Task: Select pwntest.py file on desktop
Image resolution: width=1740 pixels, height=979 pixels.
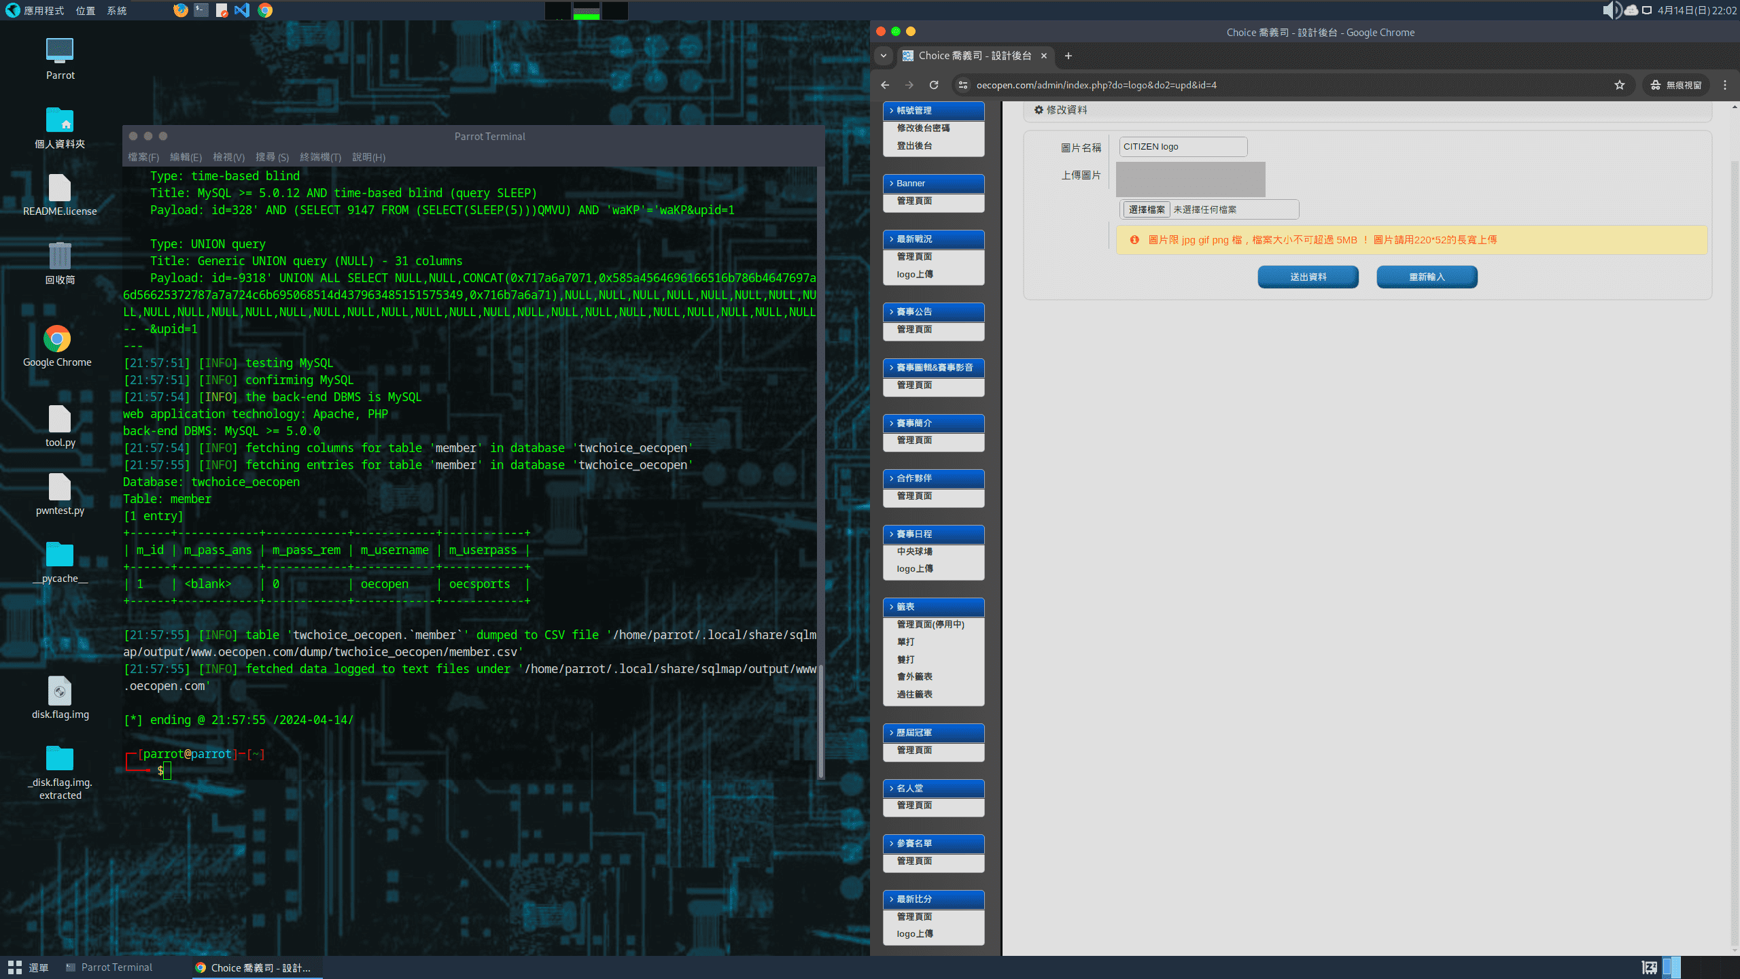Action: point(60,494)
